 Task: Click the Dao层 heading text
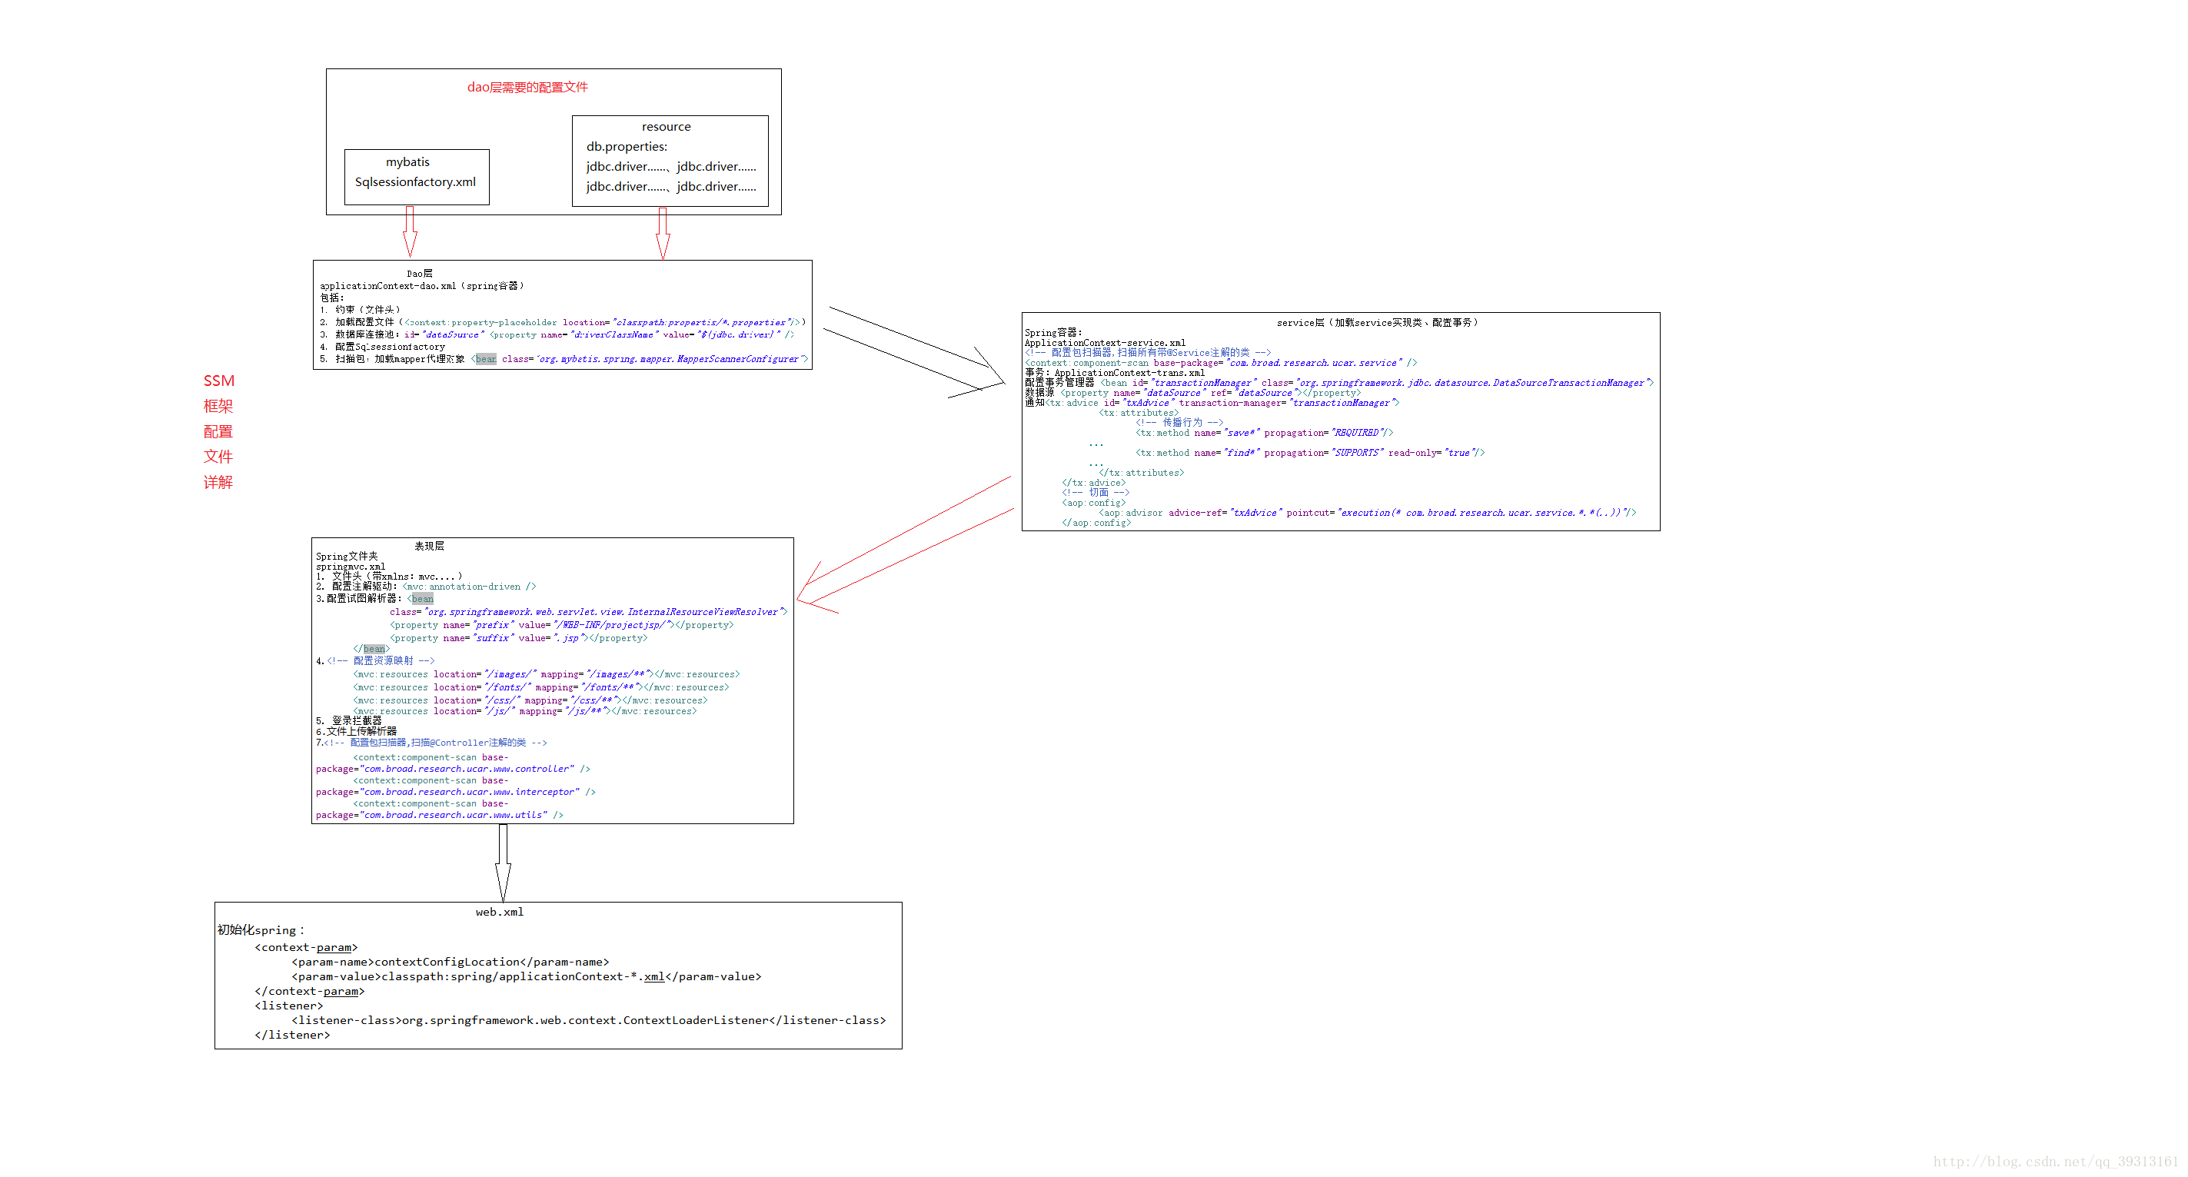click(x=420, y=274)
